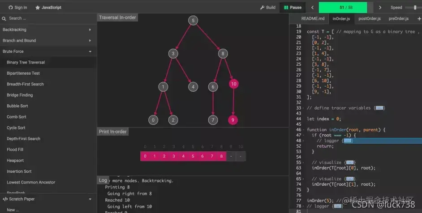
Task: Click the JavaScript title label
Action: [51, 8]
